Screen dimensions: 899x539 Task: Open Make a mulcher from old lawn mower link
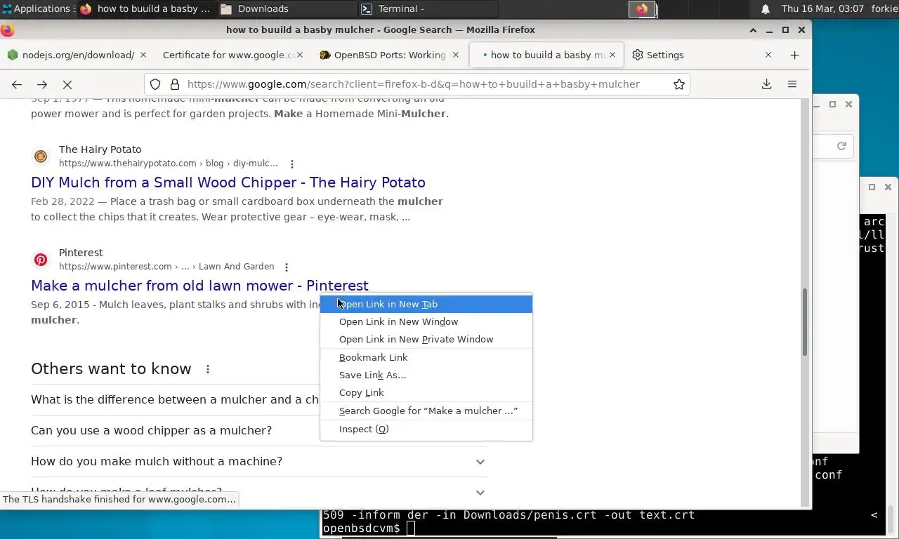coord(199,286)
